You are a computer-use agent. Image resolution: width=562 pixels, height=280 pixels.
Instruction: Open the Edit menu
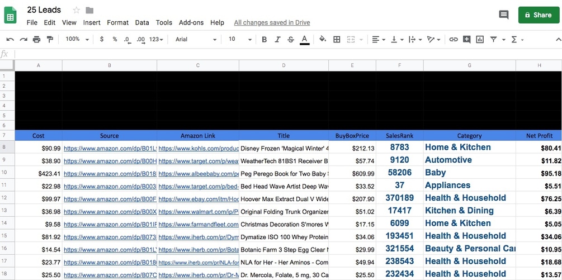pyautogui.click(x=49, y=22)
